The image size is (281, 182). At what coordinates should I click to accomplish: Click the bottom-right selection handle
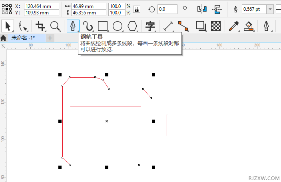(x=153, y=167)
